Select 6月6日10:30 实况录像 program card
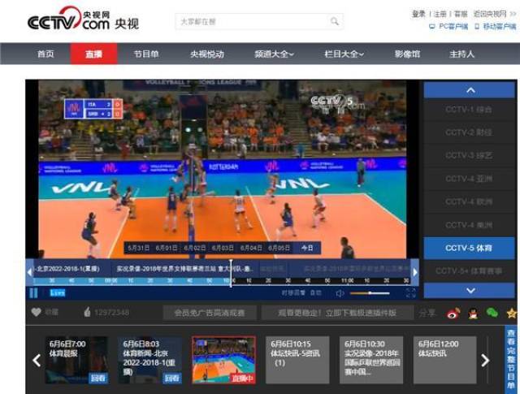The height and width of the screenshot is (394, 520). point(371,360)
